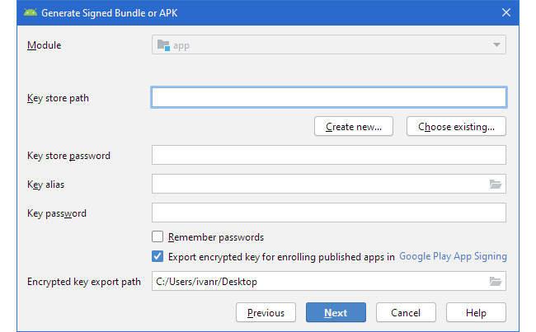Click the Android icon in title bar
Viewport: 536px width, 332px height.
pos(30,13)
